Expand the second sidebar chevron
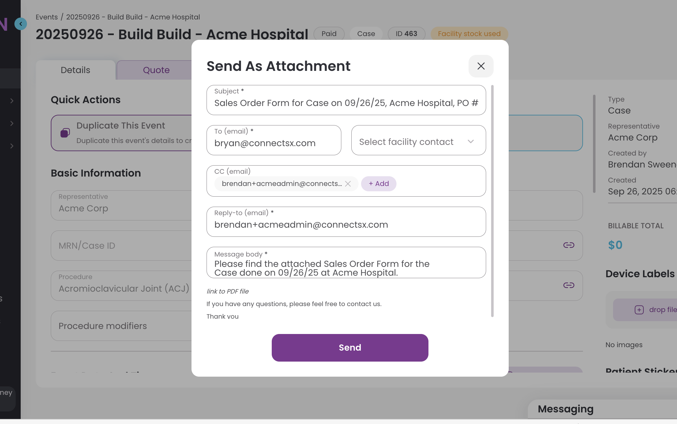 coord(12,123)
